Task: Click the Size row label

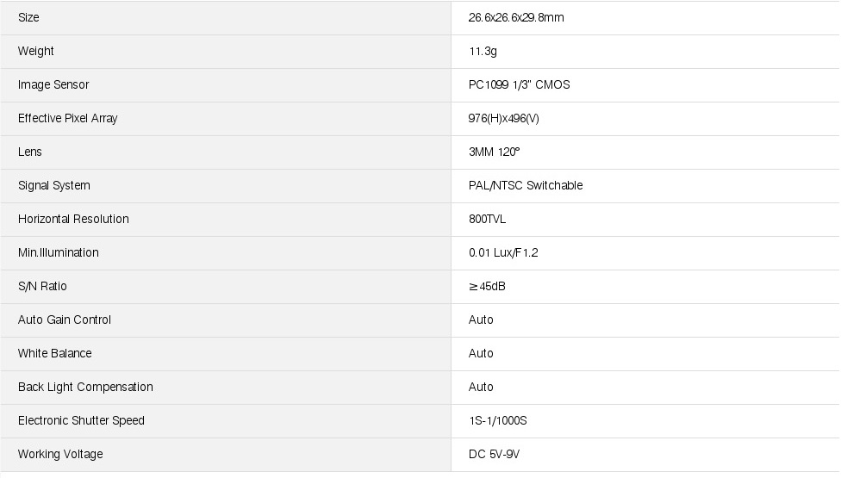Action: [x=28, y=17]
